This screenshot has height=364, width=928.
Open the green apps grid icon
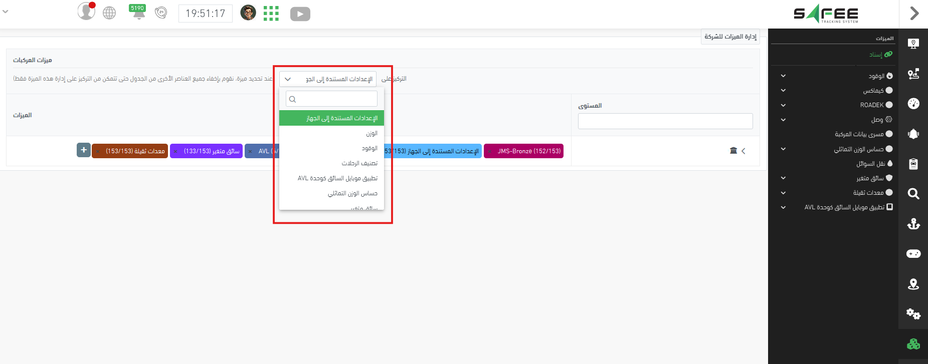click(271, 14)
